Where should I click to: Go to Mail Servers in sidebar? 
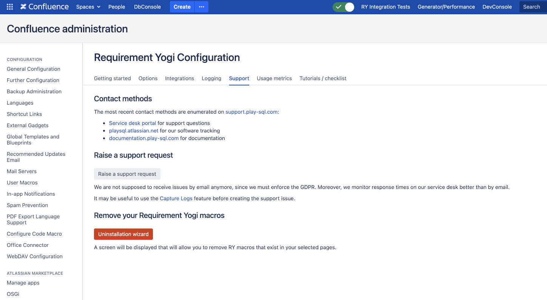(22, 171)
